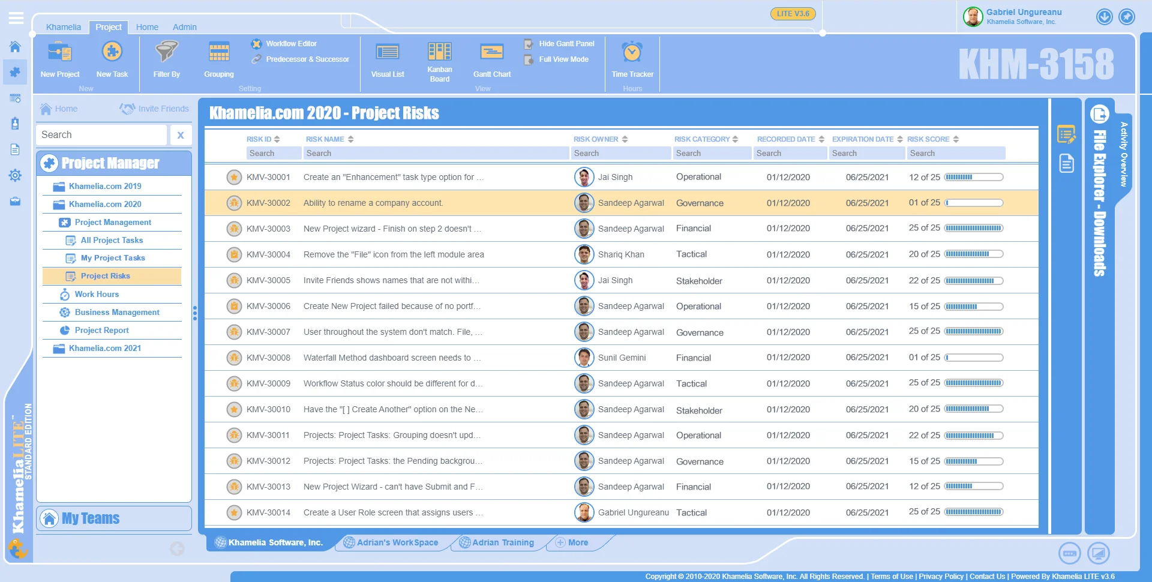
Task: Click the My Teams home icon
Action: (x=50, y=518)
